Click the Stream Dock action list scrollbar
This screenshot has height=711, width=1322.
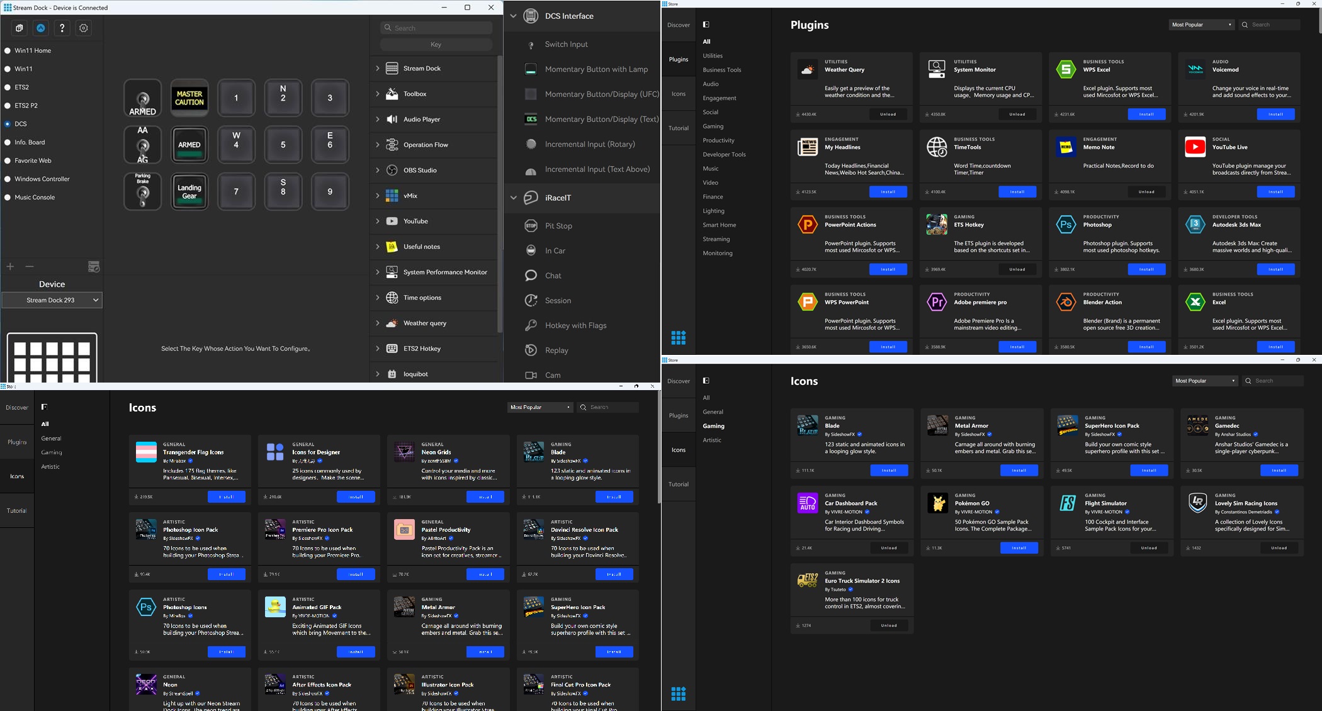pyautogui.click(x=500, y=195)
